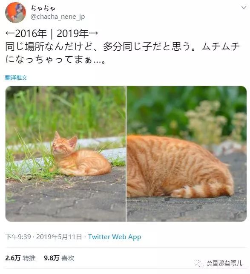Open the tweet options chevron menu

tap(244, 8)
